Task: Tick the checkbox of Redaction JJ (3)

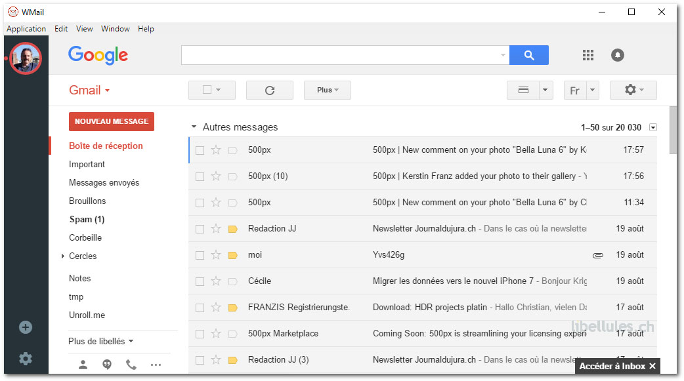Action: 200,360
